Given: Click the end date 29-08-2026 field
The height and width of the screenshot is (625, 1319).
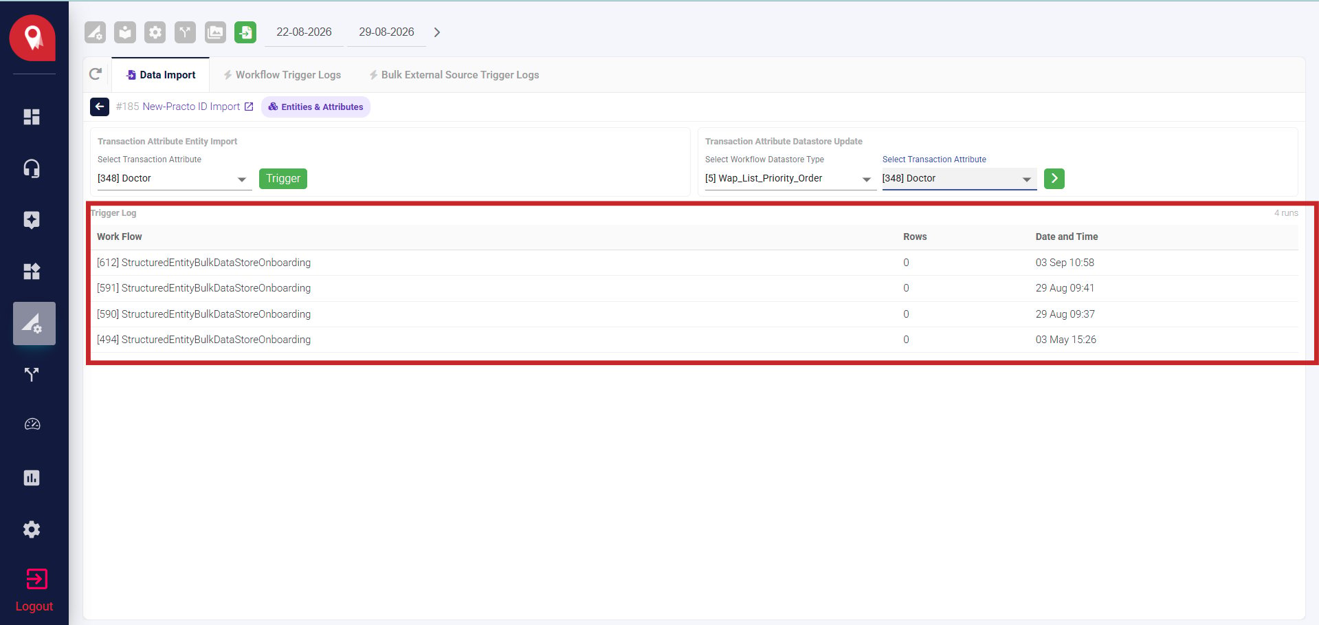Looking at the screenshot, I should pos(386,32).
